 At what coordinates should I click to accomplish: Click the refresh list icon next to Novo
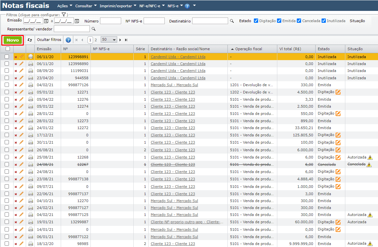30,40
